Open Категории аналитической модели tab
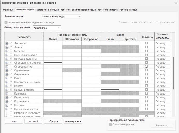The height and width of the screenshot is (133, 179). [x=78, y=10]
